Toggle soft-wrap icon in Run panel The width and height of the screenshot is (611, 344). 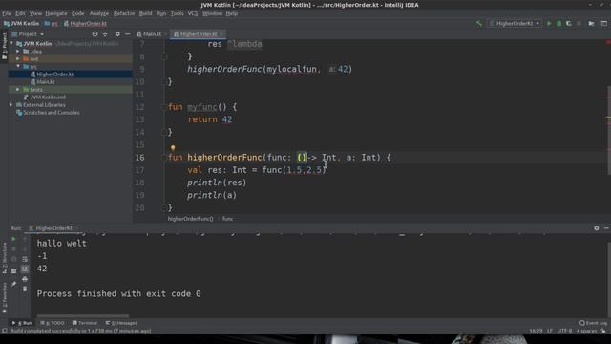[25, 259]
